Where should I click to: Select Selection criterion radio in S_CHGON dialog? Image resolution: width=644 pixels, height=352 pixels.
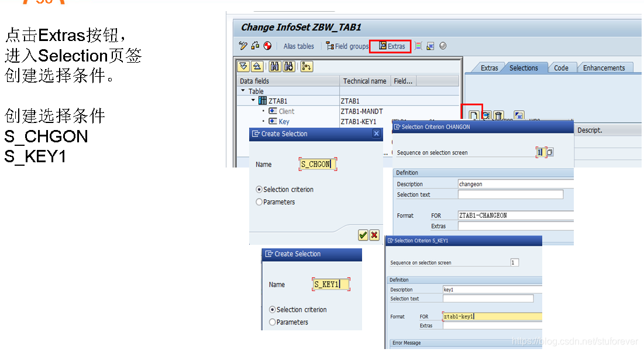[259, 189]
